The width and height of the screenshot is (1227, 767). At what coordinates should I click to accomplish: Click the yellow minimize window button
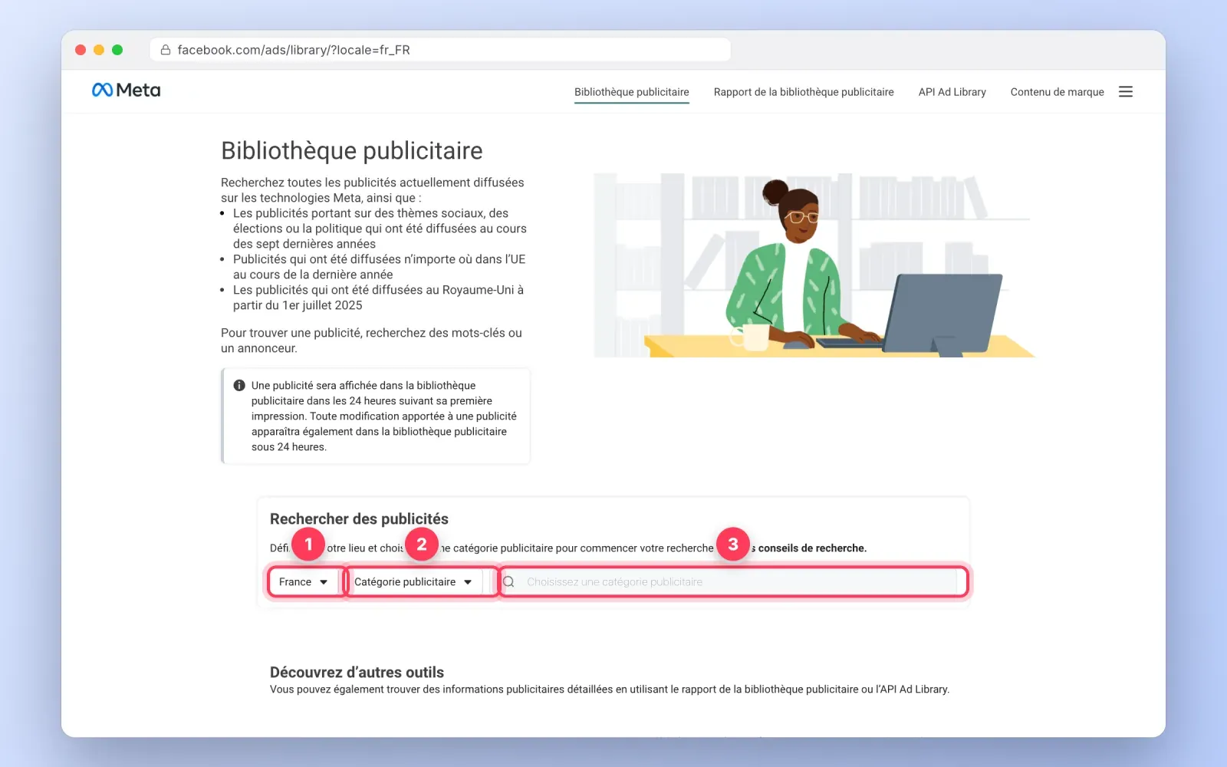click(99, 50)
